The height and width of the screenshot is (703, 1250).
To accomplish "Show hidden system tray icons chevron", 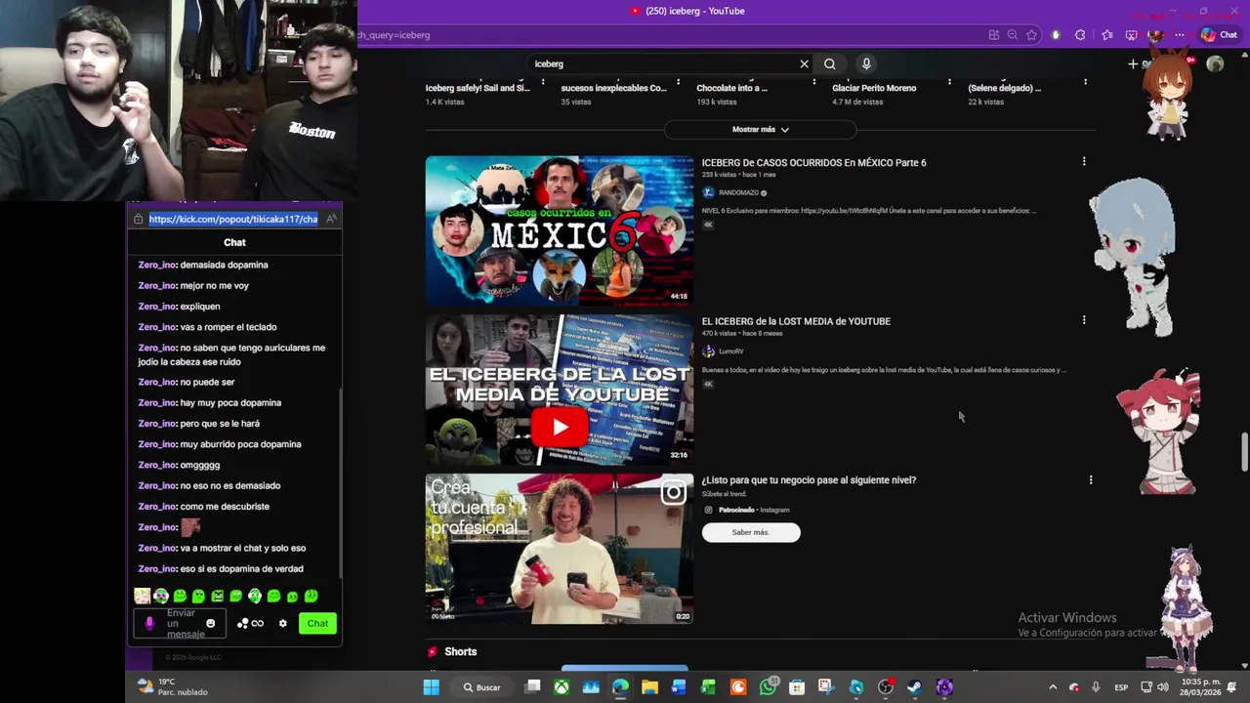I will (x=1053, y=687).
